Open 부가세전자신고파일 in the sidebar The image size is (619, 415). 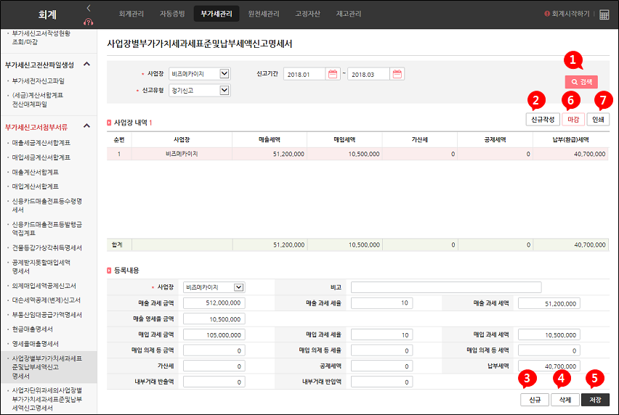point(39,81)
